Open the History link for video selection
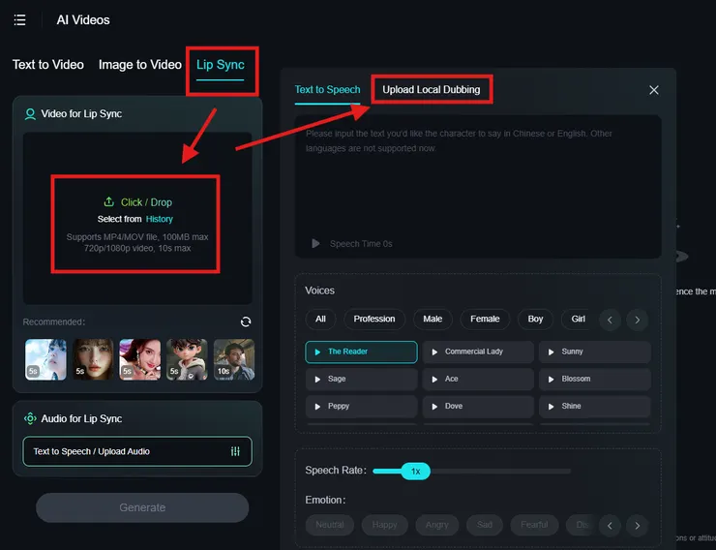Screen dimensions: 716x550 coord(160,219)
